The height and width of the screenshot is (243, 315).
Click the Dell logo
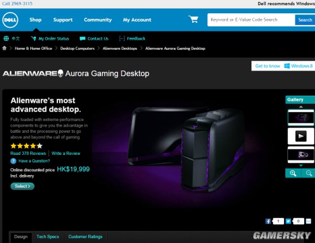coord(10,20)
